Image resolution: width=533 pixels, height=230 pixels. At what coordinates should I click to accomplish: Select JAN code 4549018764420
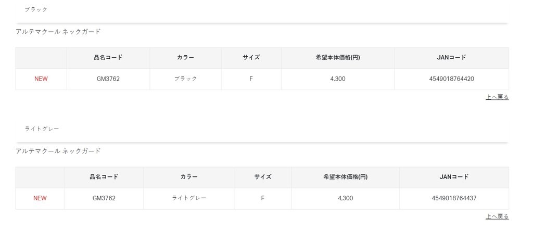coord(451,79)
